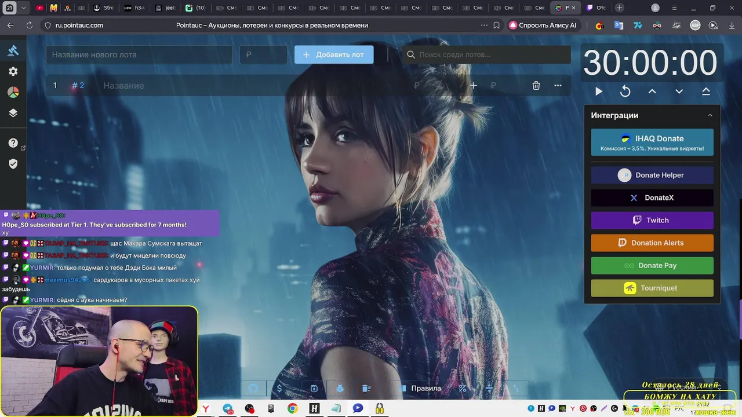The image size is (742, 417).
Task: Click the 30:00:00 timer display
Action: pos(650,63)
